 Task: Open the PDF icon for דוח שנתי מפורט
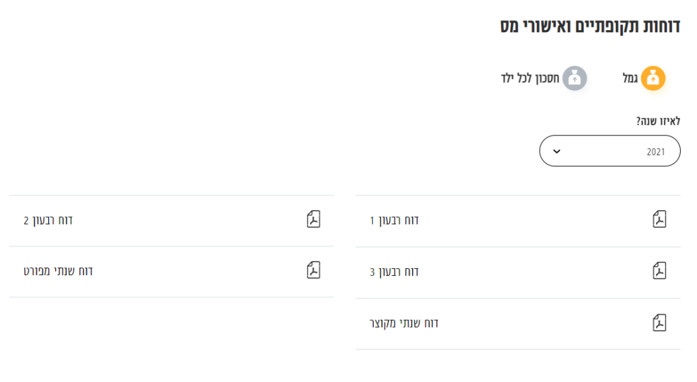(x=313, y=270)
